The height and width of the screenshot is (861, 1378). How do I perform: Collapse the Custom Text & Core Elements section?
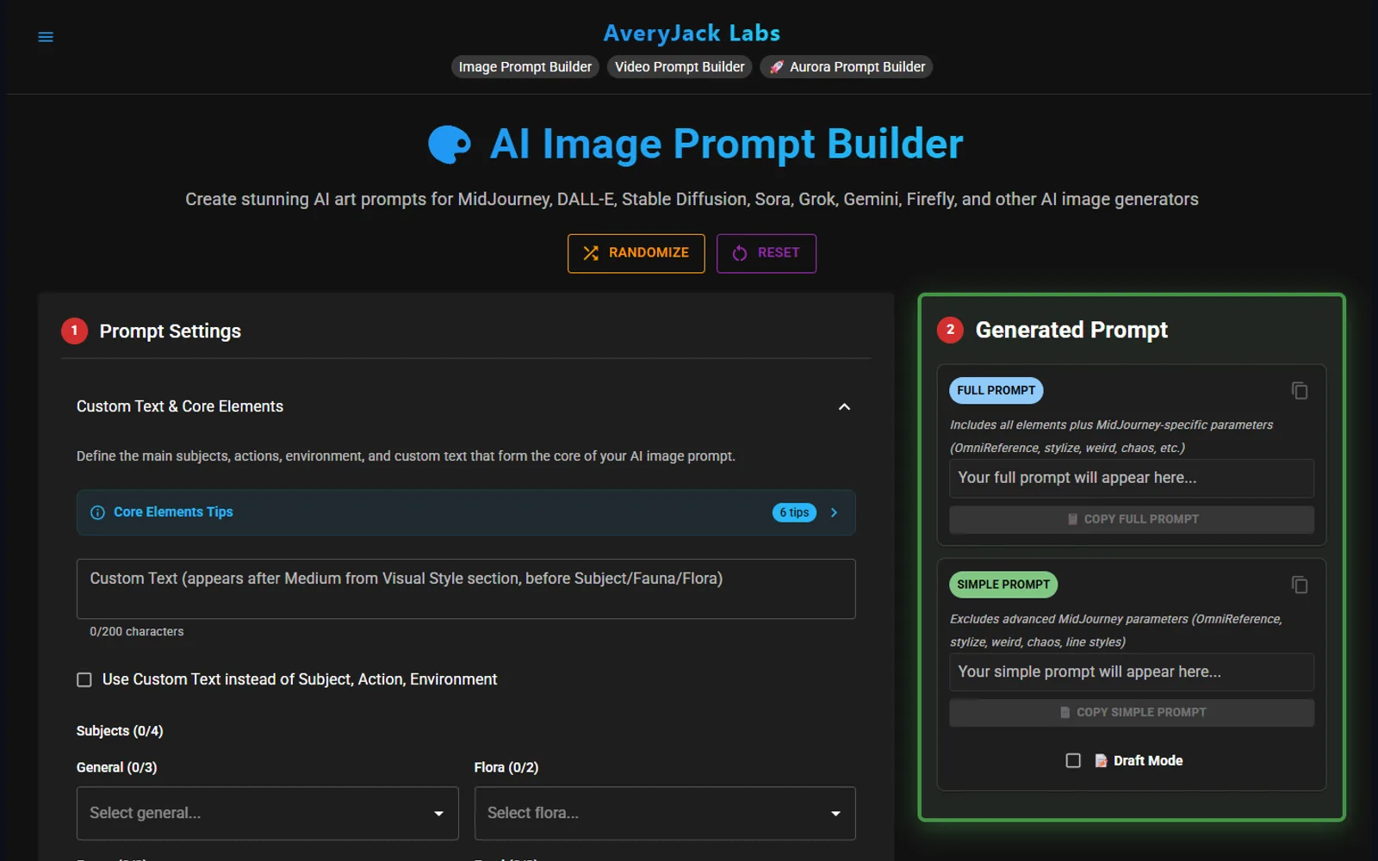point(844,406)
